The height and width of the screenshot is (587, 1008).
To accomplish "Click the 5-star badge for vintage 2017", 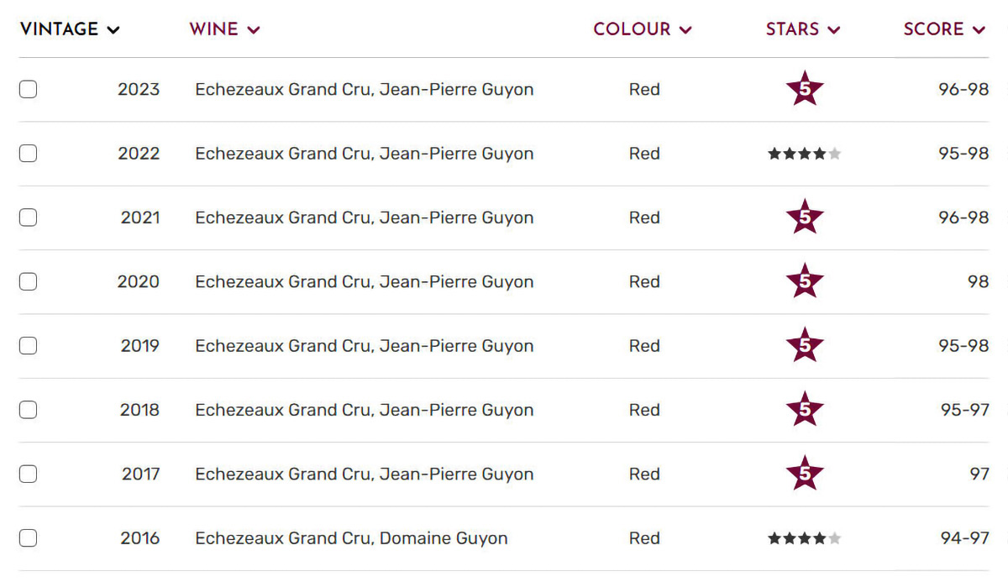I will tap(805, 474).
